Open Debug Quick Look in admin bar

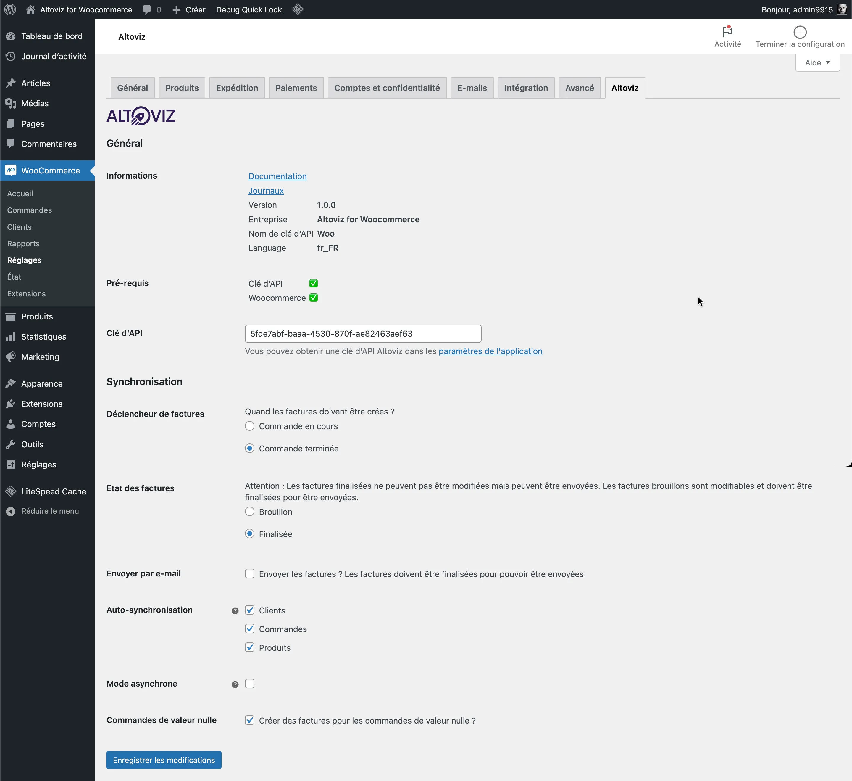pyautogui.click(x=249, y=9)
